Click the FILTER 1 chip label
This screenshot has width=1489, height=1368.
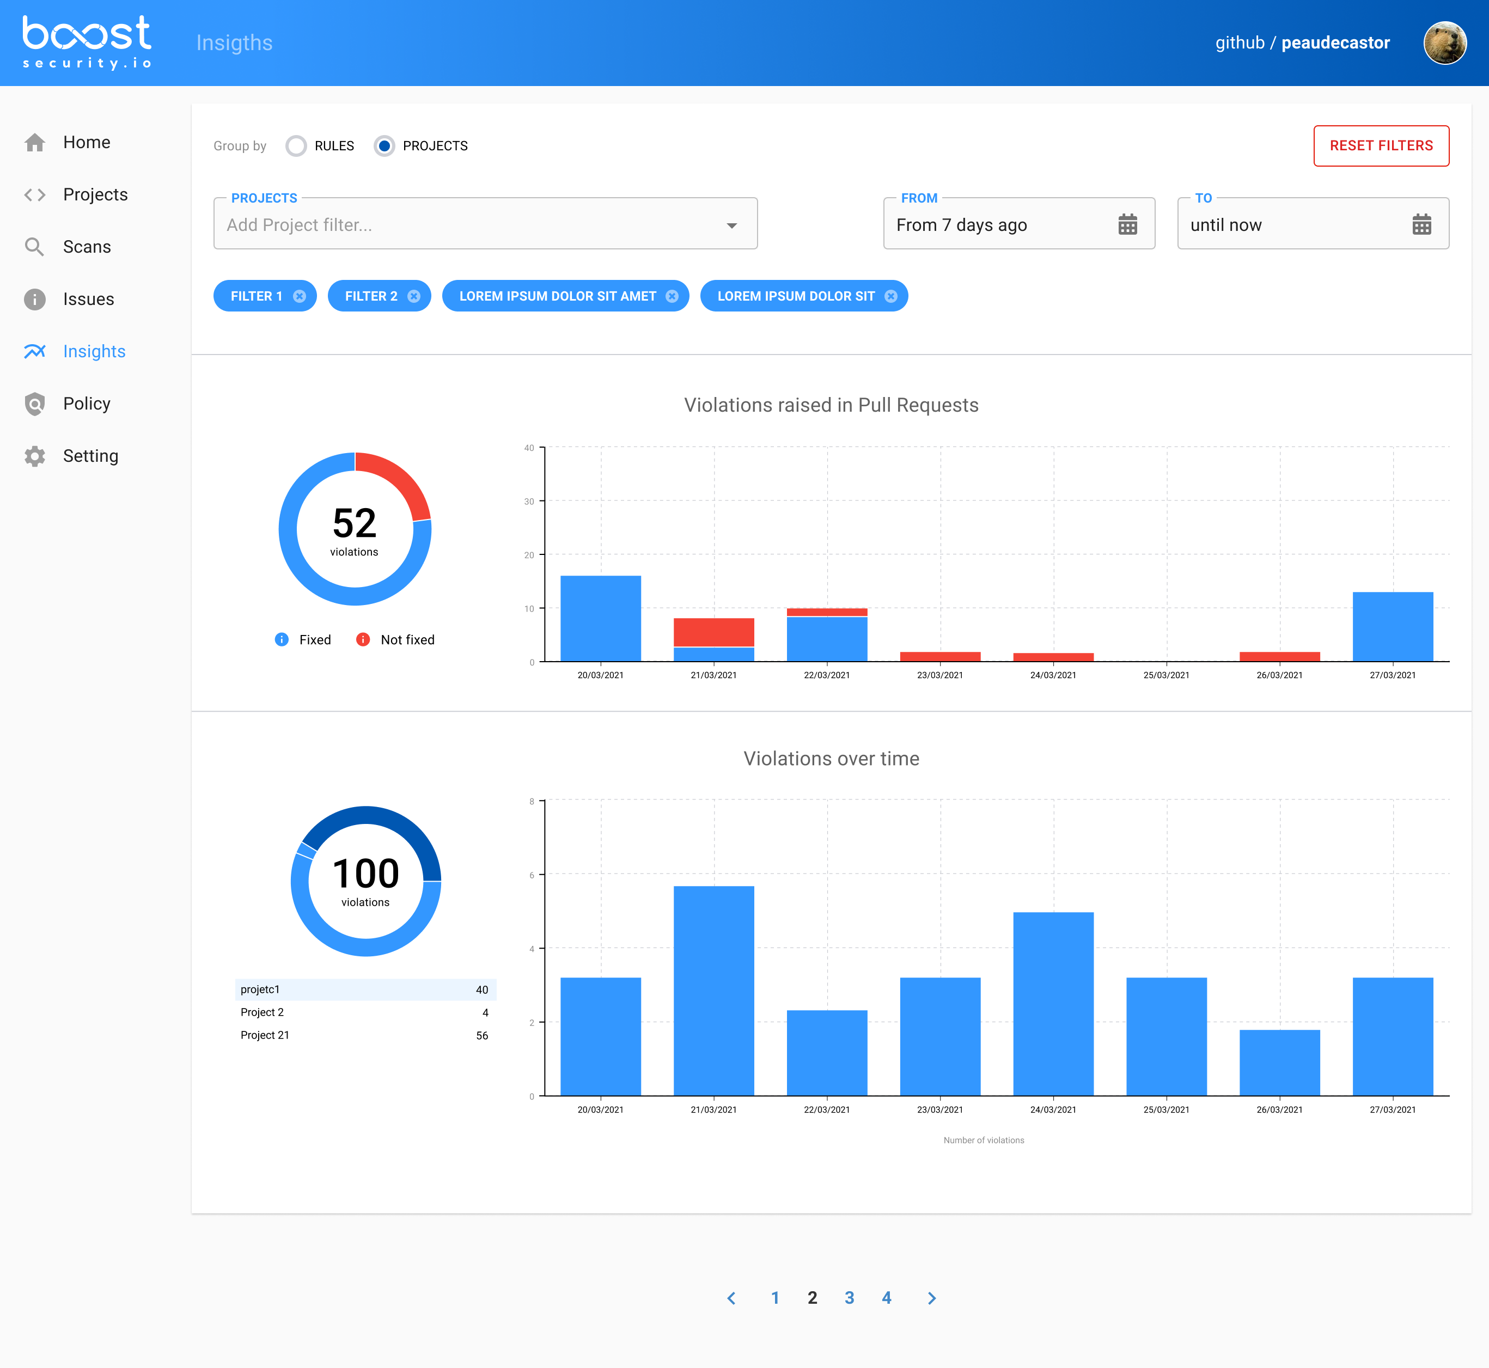(x=257, y=296)
